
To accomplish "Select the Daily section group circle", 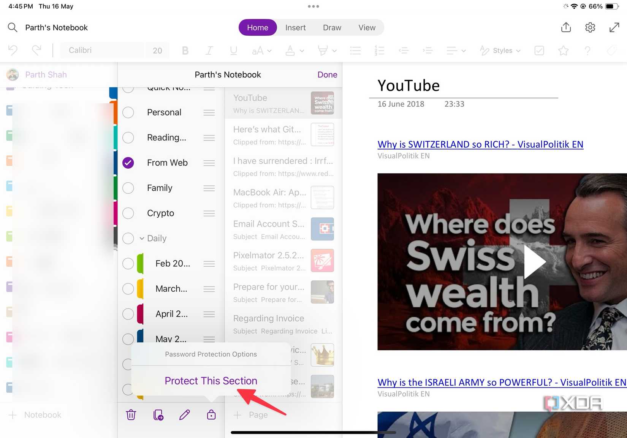I will (128, 238).
